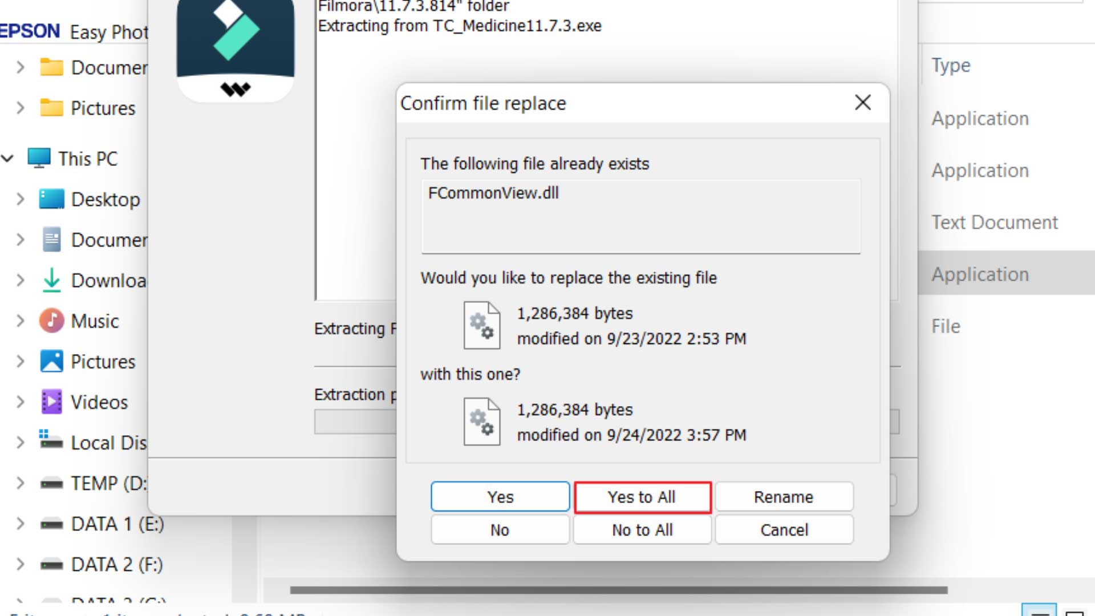Click Yes to All button
This screenshot has height=616, width=1095.
pos(642,496)
